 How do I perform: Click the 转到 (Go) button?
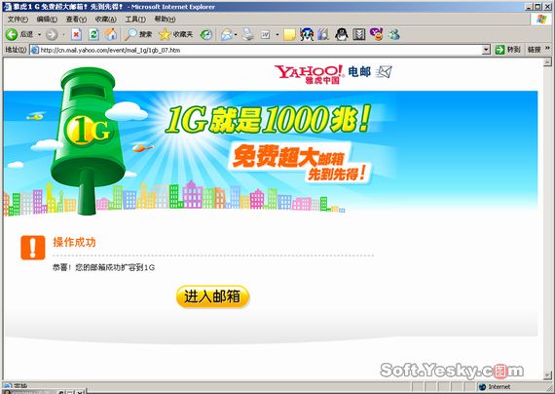(507, 50)
